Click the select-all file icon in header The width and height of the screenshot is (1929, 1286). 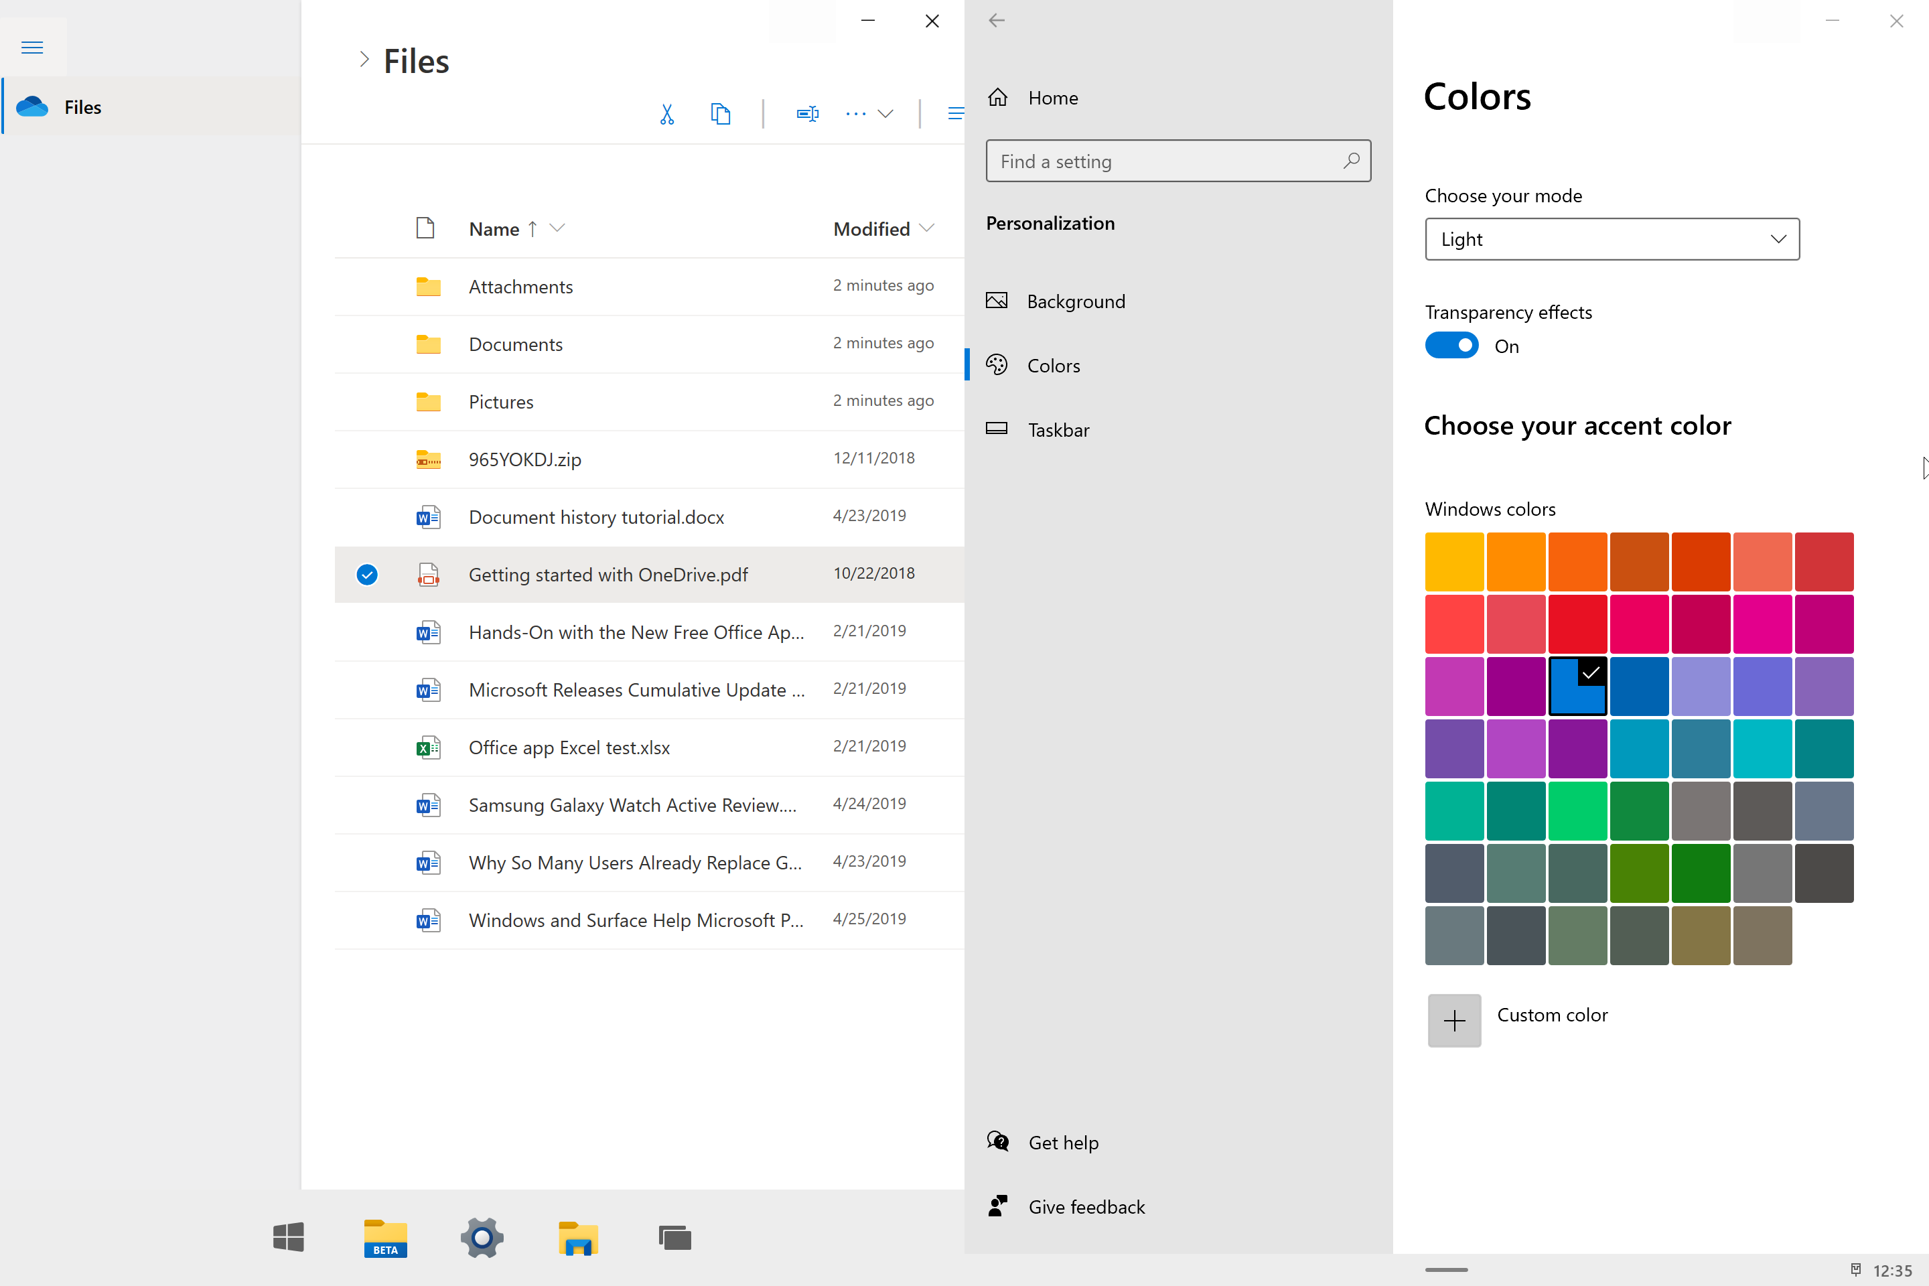pyautogui.click(x=425, y=228)
